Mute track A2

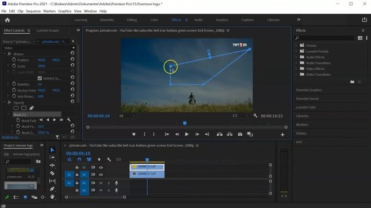point(101,190)
